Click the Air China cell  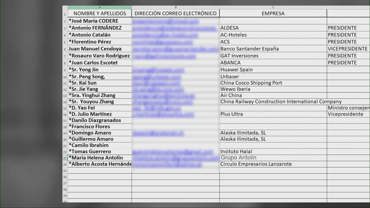coord(273,95)
